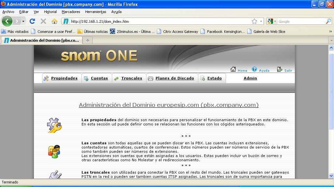Viewport: 334px width, 187px height.
Task: Open the Troncales section
Action: 131,78
